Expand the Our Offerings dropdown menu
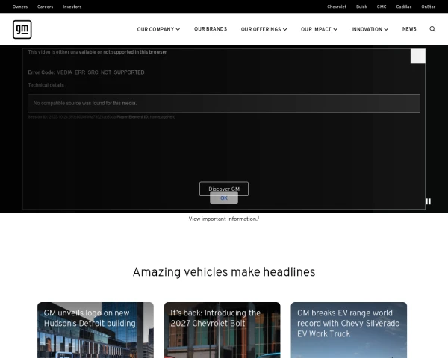This screenshot has width=448, height=358. click(264, 29)
